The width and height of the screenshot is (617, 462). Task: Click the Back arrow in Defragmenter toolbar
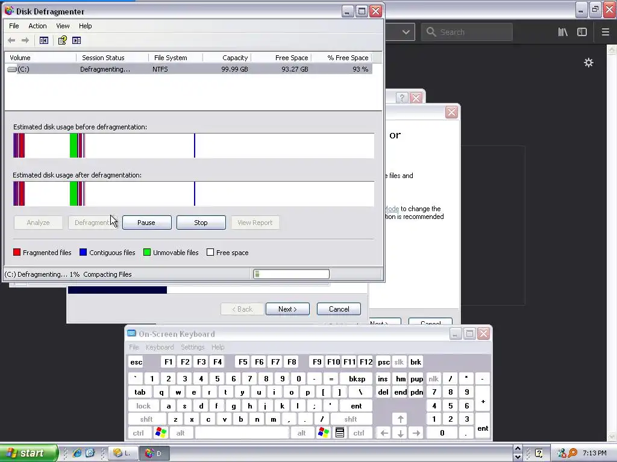11,40
